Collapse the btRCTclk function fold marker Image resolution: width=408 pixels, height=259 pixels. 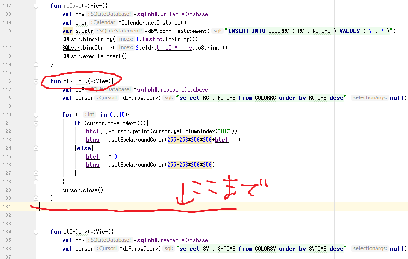36,81
